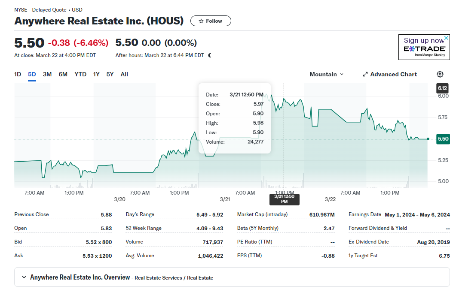Click the 3/22 date axis label
The image size is (456, 289).
pyautogui.click(x=330, y=199)
